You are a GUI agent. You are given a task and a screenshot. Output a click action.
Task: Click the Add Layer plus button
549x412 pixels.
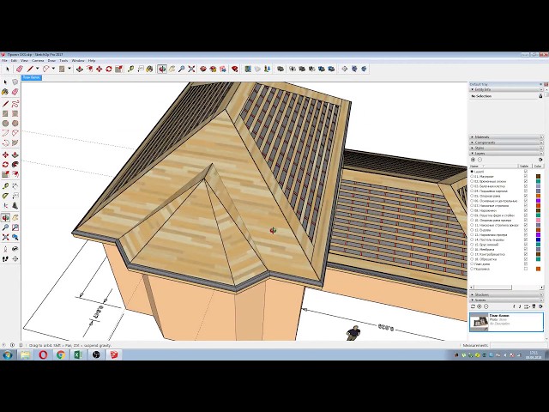tap(473, 160)
